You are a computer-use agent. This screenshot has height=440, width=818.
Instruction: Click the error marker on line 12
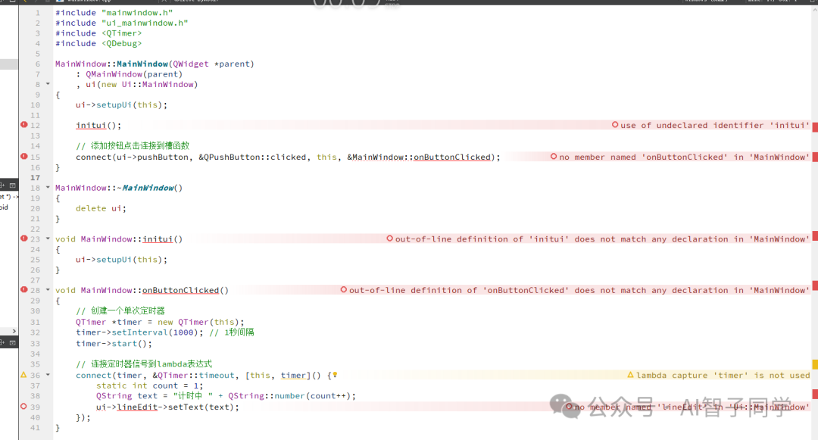tap(24, 125)
